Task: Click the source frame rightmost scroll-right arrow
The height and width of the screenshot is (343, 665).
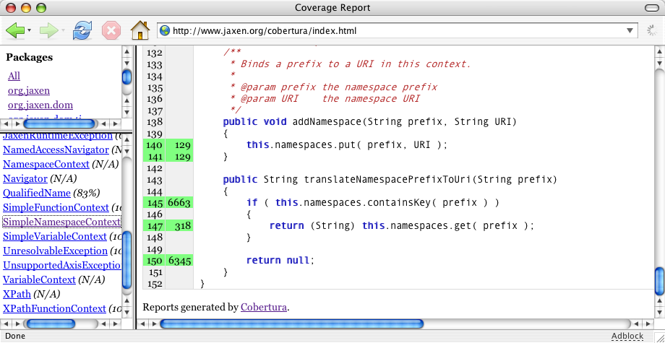Action: 648,325
